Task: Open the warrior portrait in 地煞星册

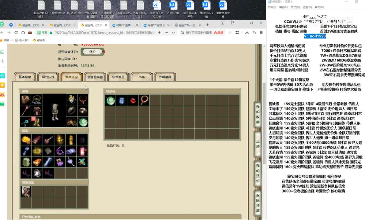Action: 26,191
